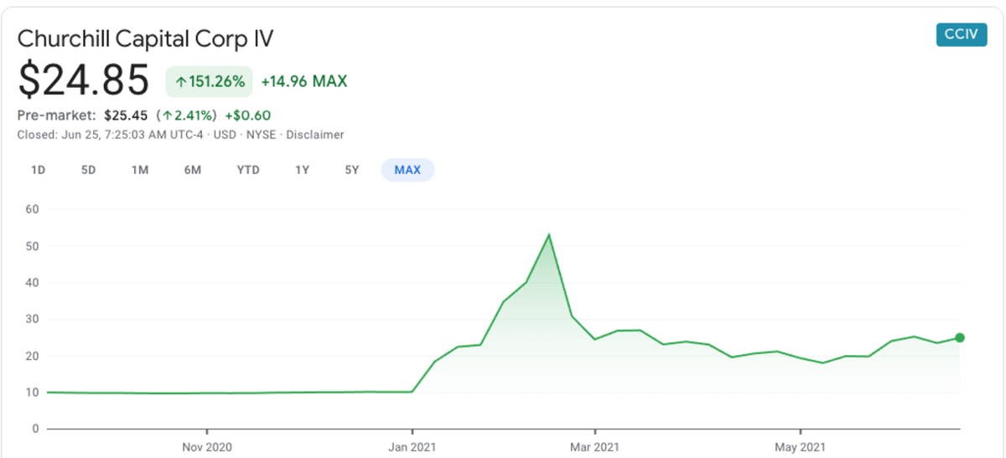Open the Disclaimer link

(x=315, y=134)
